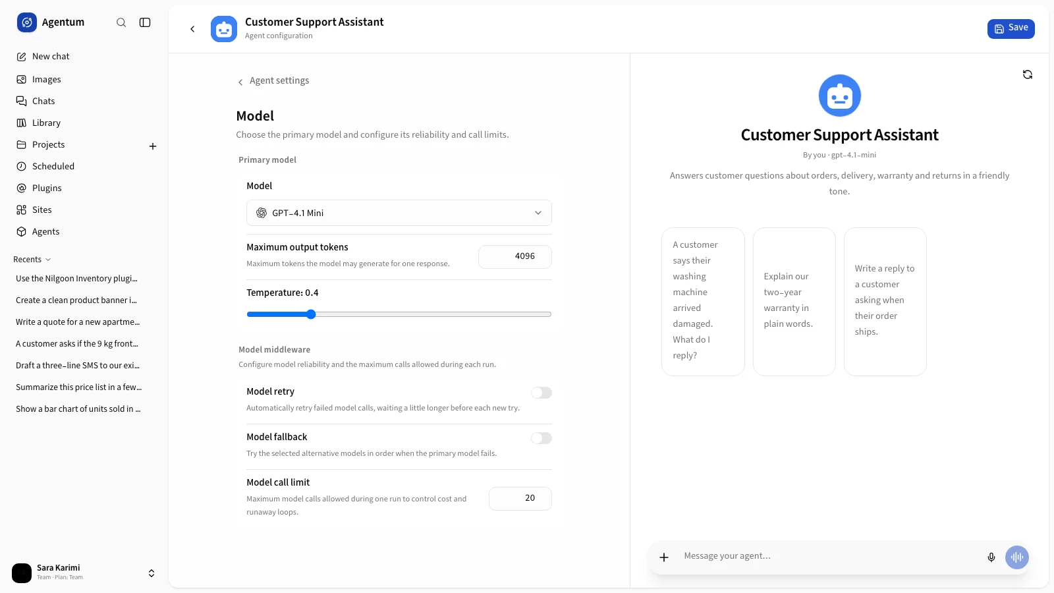The height and width of the screenshot is (593, 1054).
Task: Click the Temperature slider handle
Action: click(x=311, y=314)
